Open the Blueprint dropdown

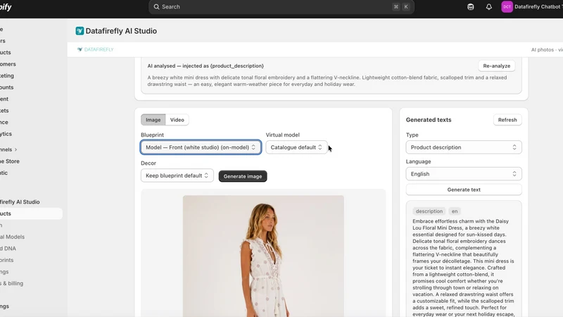(x=201, y=147)
